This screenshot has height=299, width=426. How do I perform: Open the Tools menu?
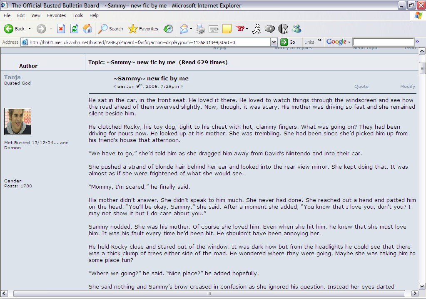78,15
